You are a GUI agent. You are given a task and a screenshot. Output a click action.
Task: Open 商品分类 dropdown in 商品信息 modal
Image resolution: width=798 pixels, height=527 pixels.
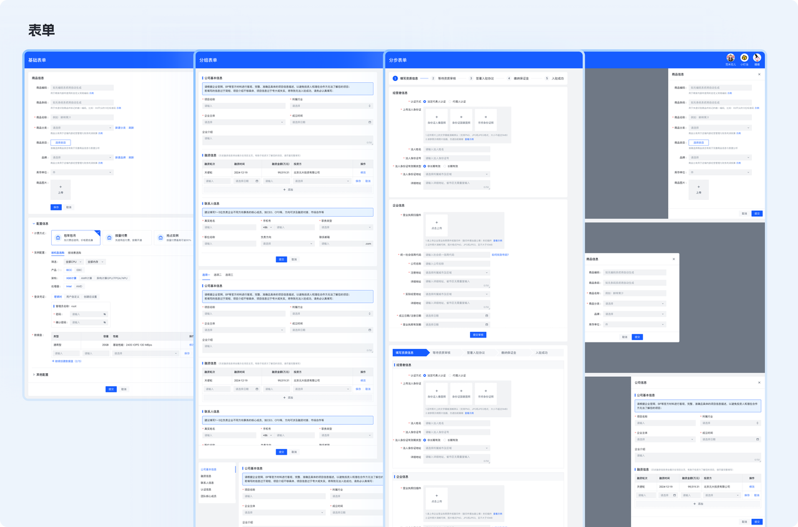634,304
